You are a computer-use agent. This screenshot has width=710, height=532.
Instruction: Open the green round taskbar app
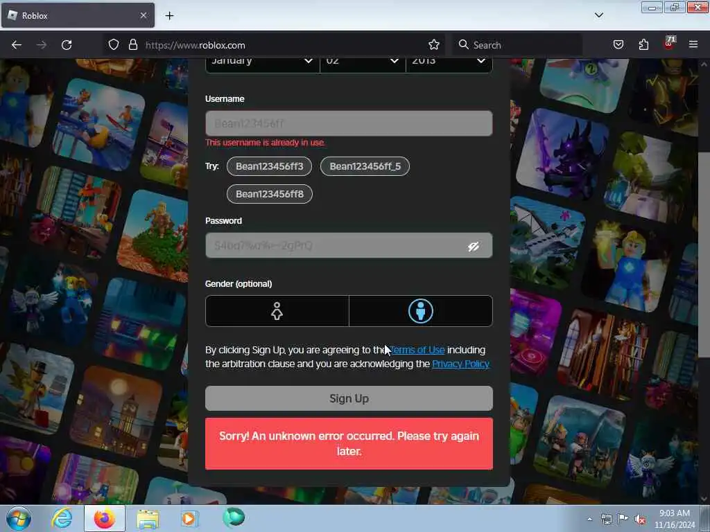[x=234, y=517]
